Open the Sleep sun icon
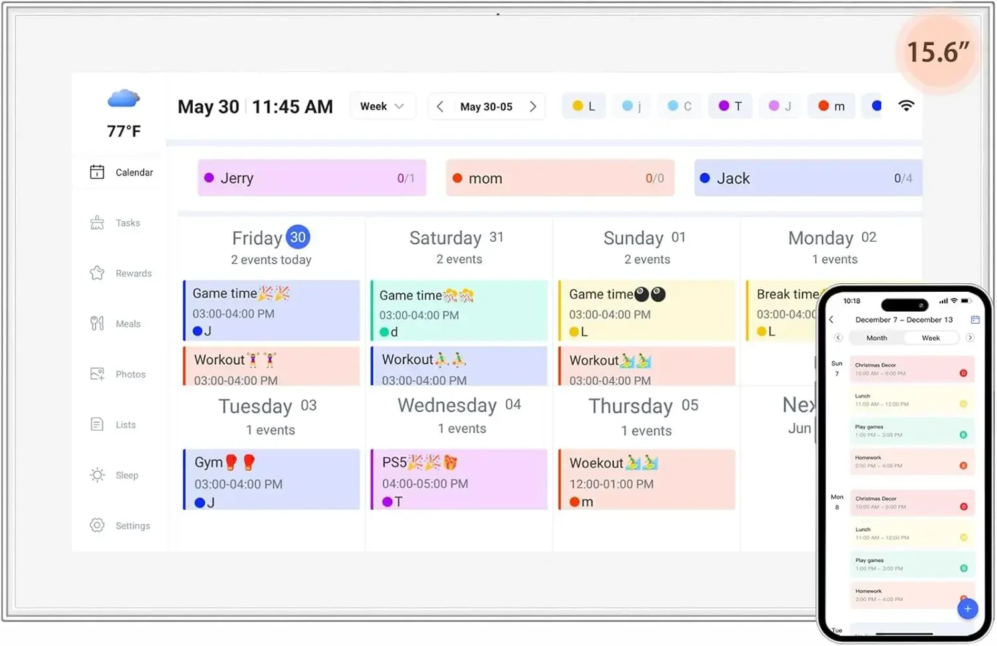 [97, 475]
